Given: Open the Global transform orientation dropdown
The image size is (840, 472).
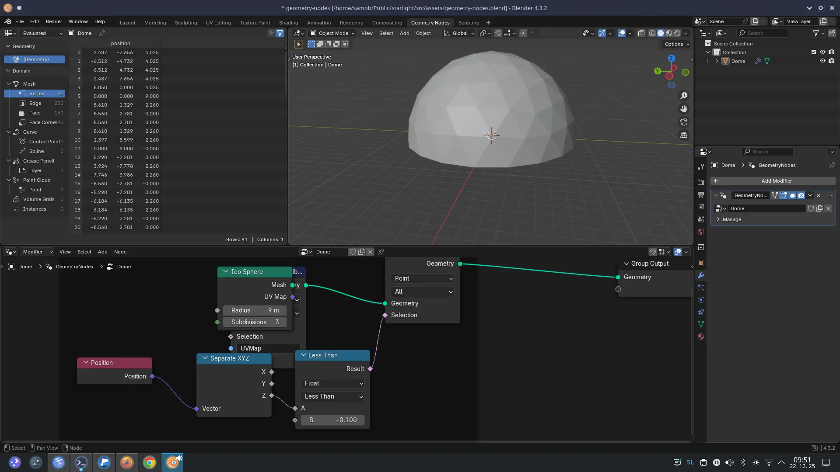Looking at the screenshot, I should tap(458, 33).
